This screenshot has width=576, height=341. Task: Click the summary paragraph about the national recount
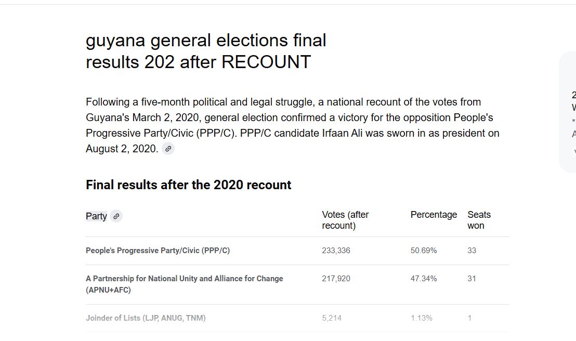tap(292, 125)
